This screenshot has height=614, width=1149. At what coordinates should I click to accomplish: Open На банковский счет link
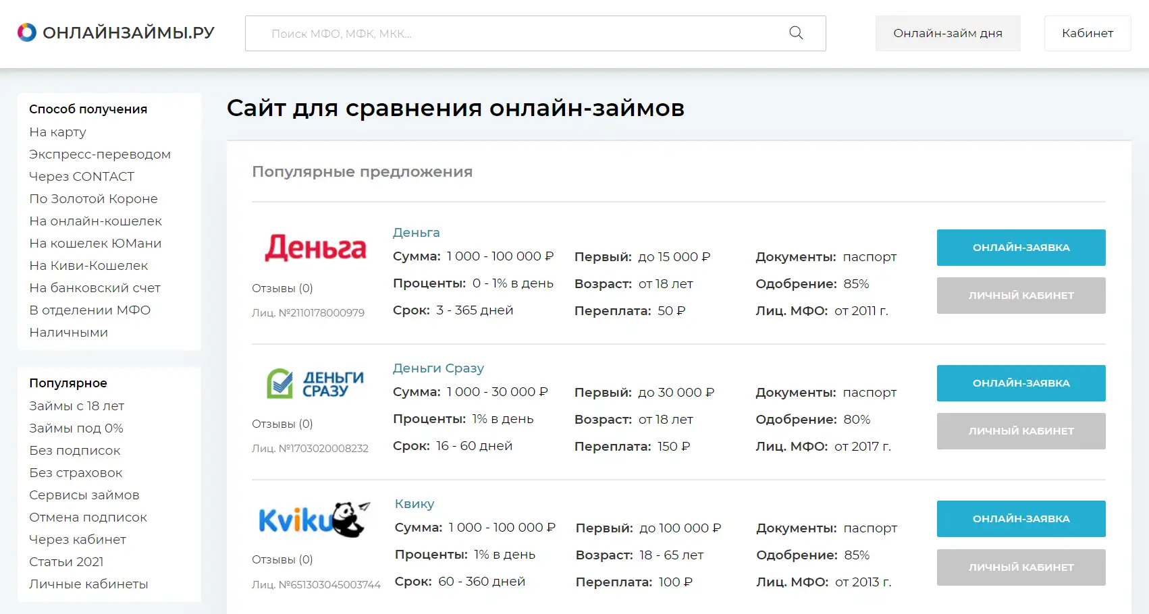pos(95,288)
